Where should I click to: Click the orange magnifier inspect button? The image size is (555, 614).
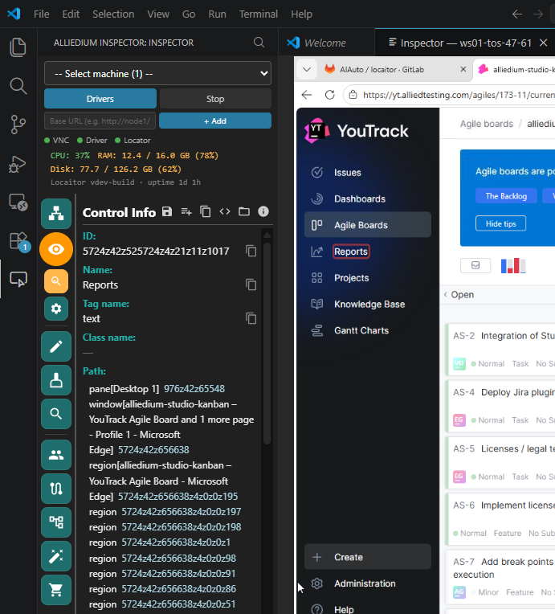point(56,280)
